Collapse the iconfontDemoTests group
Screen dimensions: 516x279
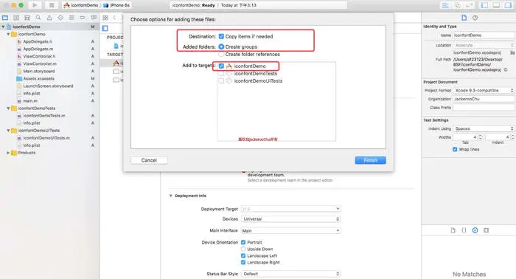point(8,108)
